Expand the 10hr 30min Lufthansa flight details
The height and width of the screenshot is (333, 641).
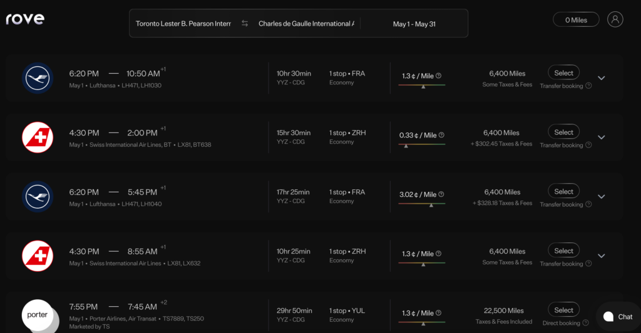(x=602, y=78)
